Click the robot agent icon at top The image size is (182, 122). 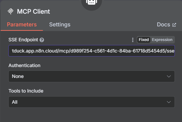(x=92, y=2)
